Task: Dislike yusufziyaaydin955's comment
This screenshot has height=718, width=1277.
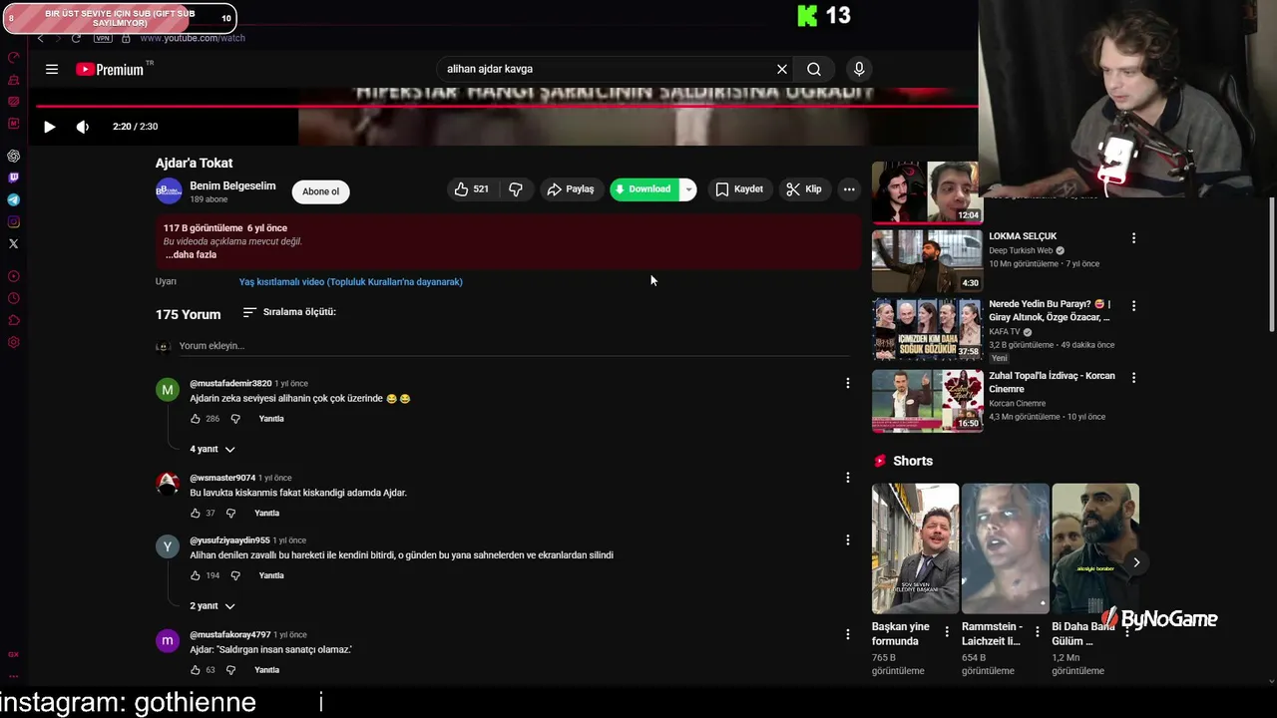Action: click(x=235, y=575)
